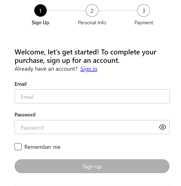Select the Personal Info step label
181x186 pixels.
click(92, 23)
